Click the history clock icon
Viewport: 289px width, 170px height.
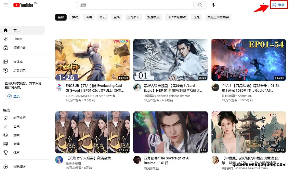6,71
